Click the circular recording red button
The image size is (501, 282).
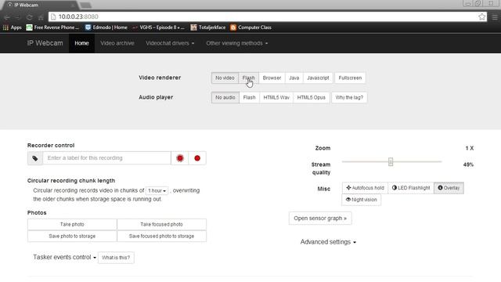click(180, 158)
